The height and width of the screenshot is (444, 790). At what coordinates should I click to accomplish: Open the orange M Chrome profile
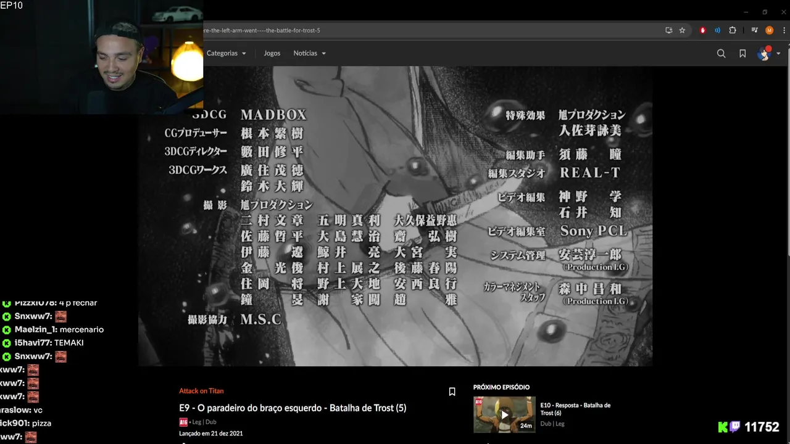[769, 30]
